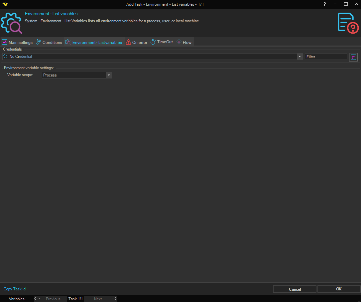Click the red warning icon on the On error tab
361x302 pixels.
click(x=128, y=42)
